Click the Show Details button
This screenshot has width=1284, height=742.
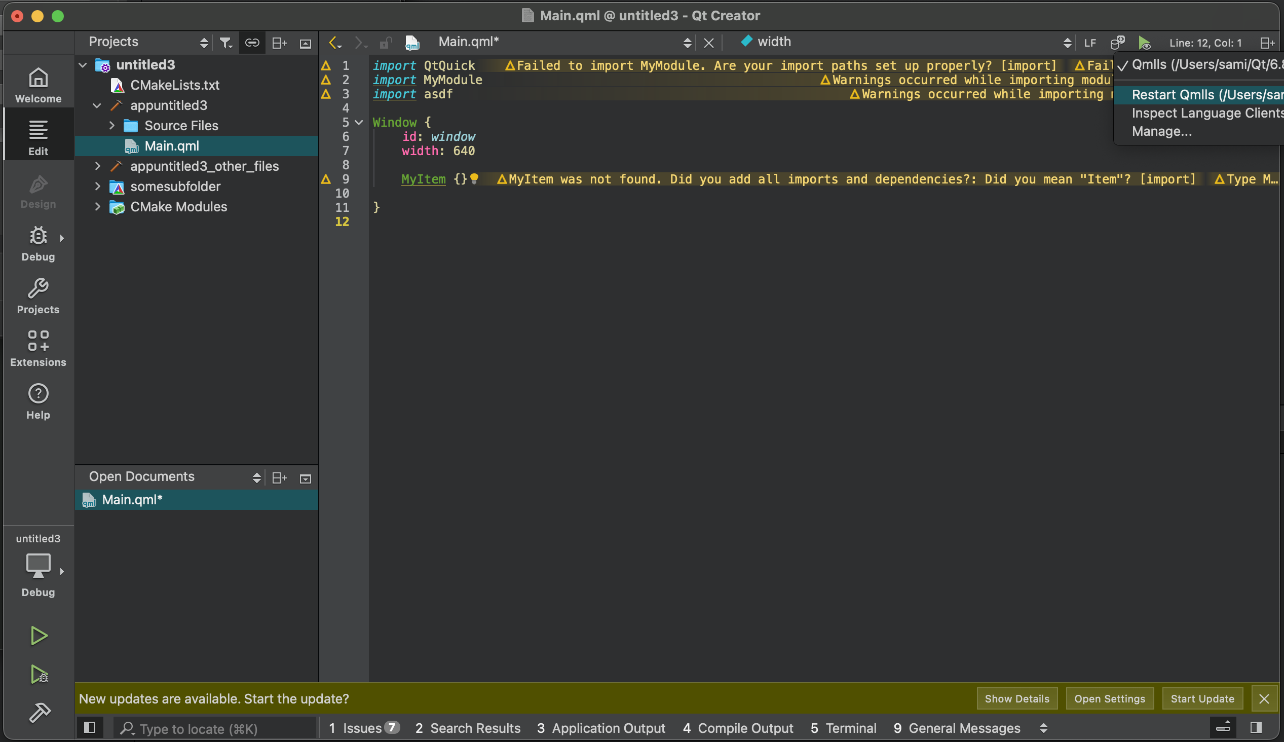point(1016,699)
